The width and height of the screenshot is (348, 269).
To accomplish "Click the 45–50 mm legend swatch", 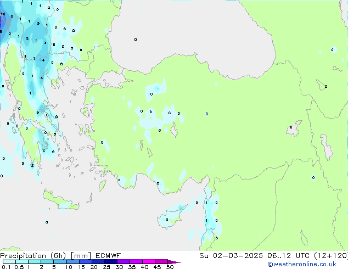I will [x=161, y=262].
